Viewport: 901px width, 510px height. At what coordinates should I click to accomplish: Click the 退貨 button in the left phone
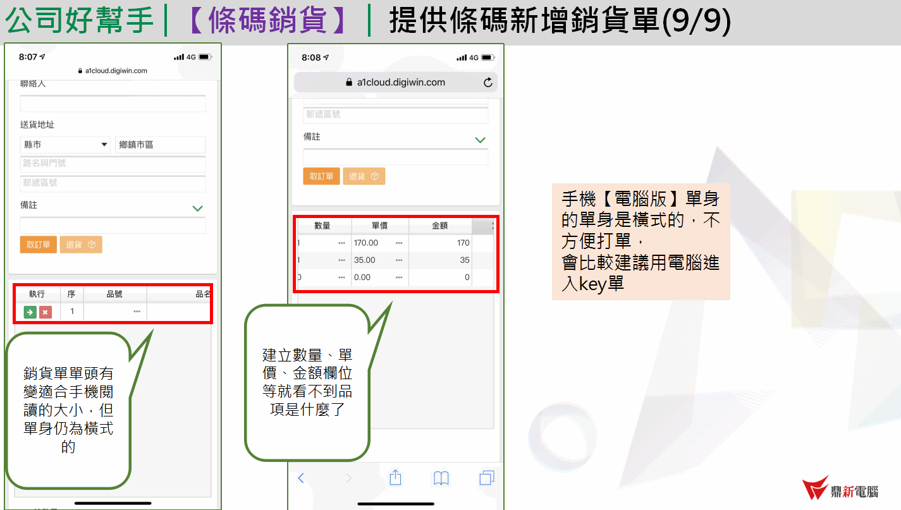[x=81, y=245]
